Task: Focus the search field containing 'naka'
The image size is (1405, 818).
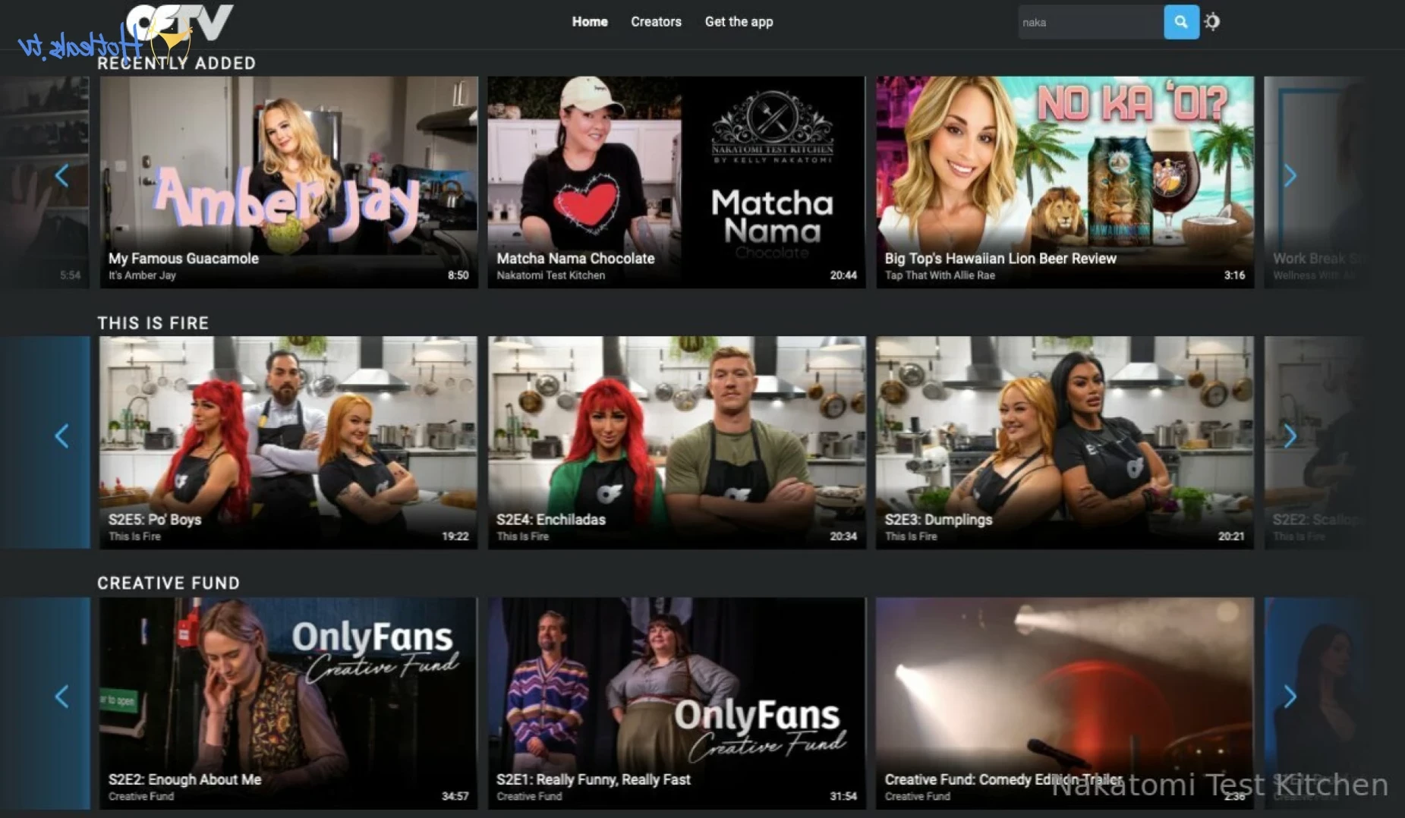Action: pyautogui.click(x=1091, y=22)
